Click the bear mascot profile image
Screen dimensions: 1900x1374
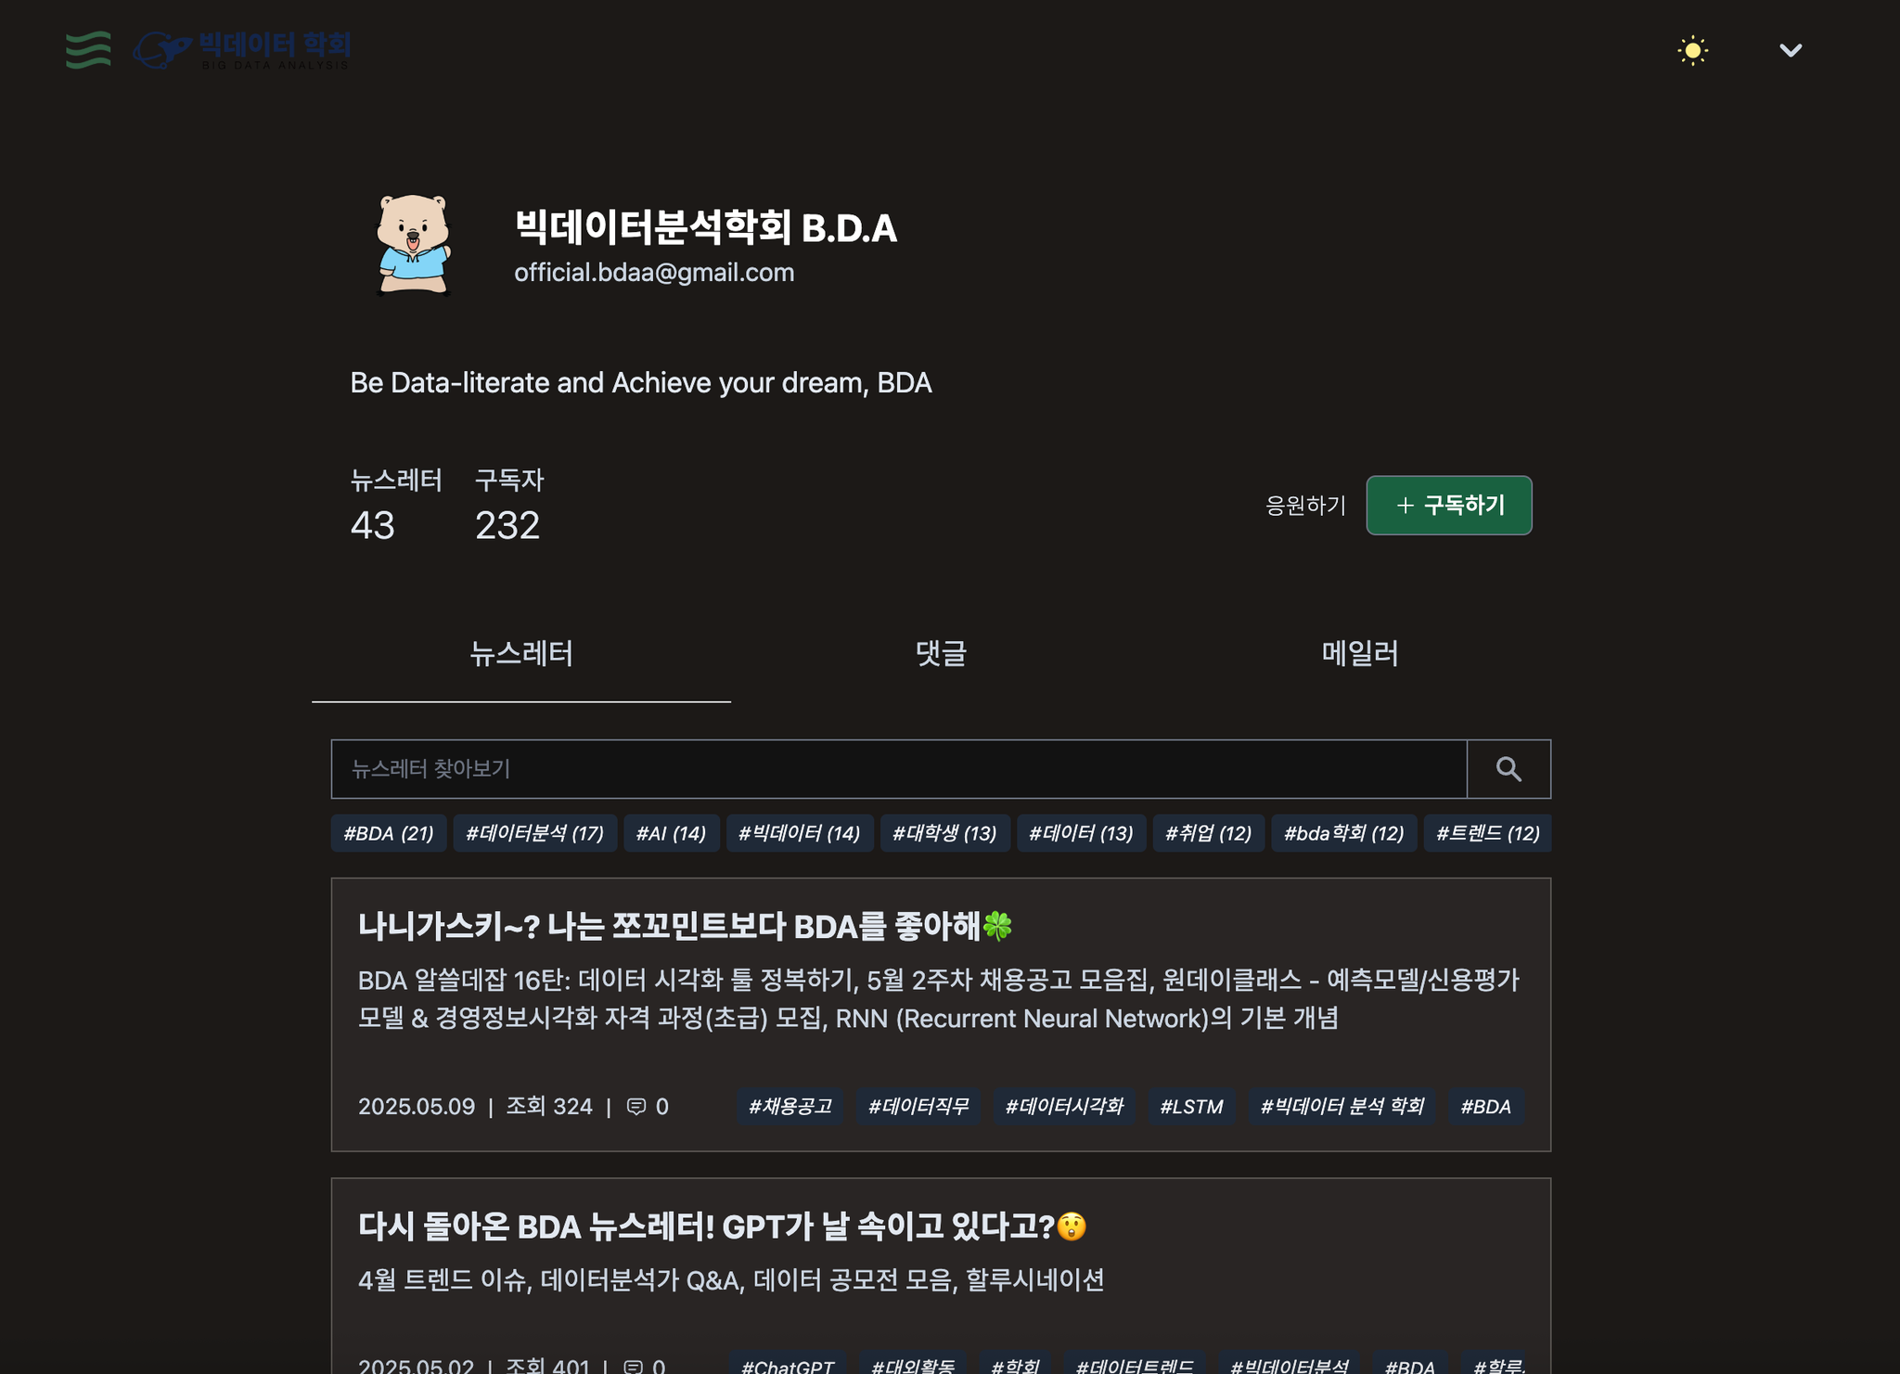[x=413, y=245]
